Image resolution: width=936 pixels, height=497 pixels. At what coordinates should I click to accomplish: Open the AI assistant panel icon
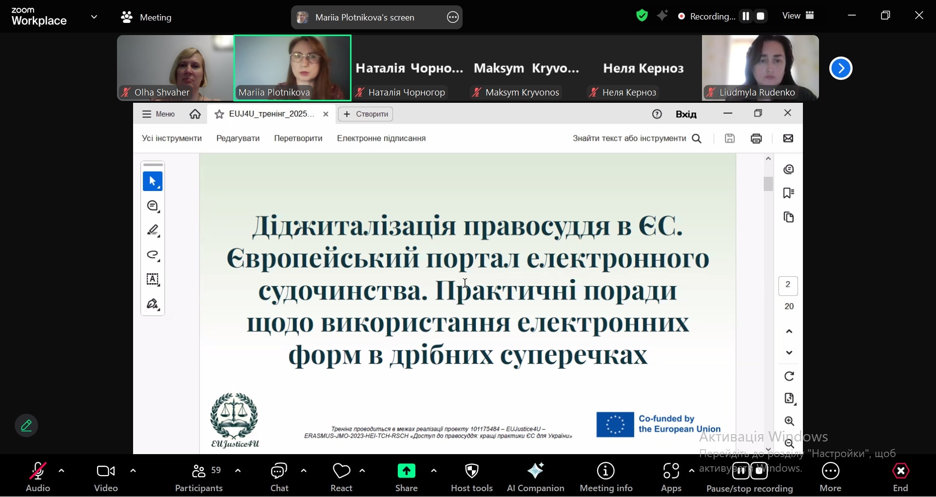(789, 169)
